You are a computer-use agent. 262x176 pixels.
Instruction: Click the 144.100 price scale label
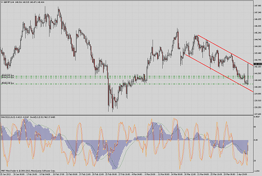258,46
